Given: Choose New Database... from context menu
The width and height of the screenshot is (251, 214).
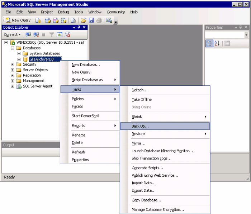Looking at the screenshot, I should [x=90, y=65].
